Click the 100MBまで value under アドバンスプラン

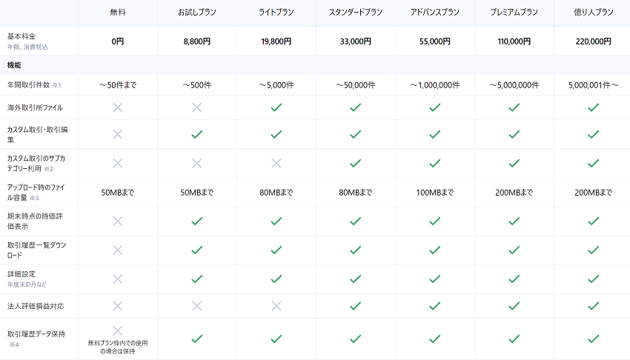434,193
